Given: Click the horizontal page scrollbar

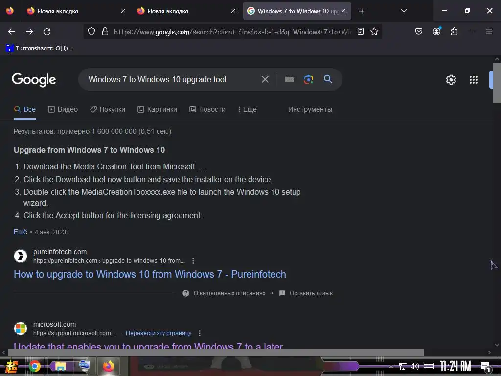Looking at the screenshot, I should (216, 352).
